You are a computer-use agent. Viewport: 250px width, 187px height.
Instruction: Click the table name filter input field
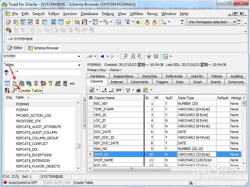click(x=49, y=72)
